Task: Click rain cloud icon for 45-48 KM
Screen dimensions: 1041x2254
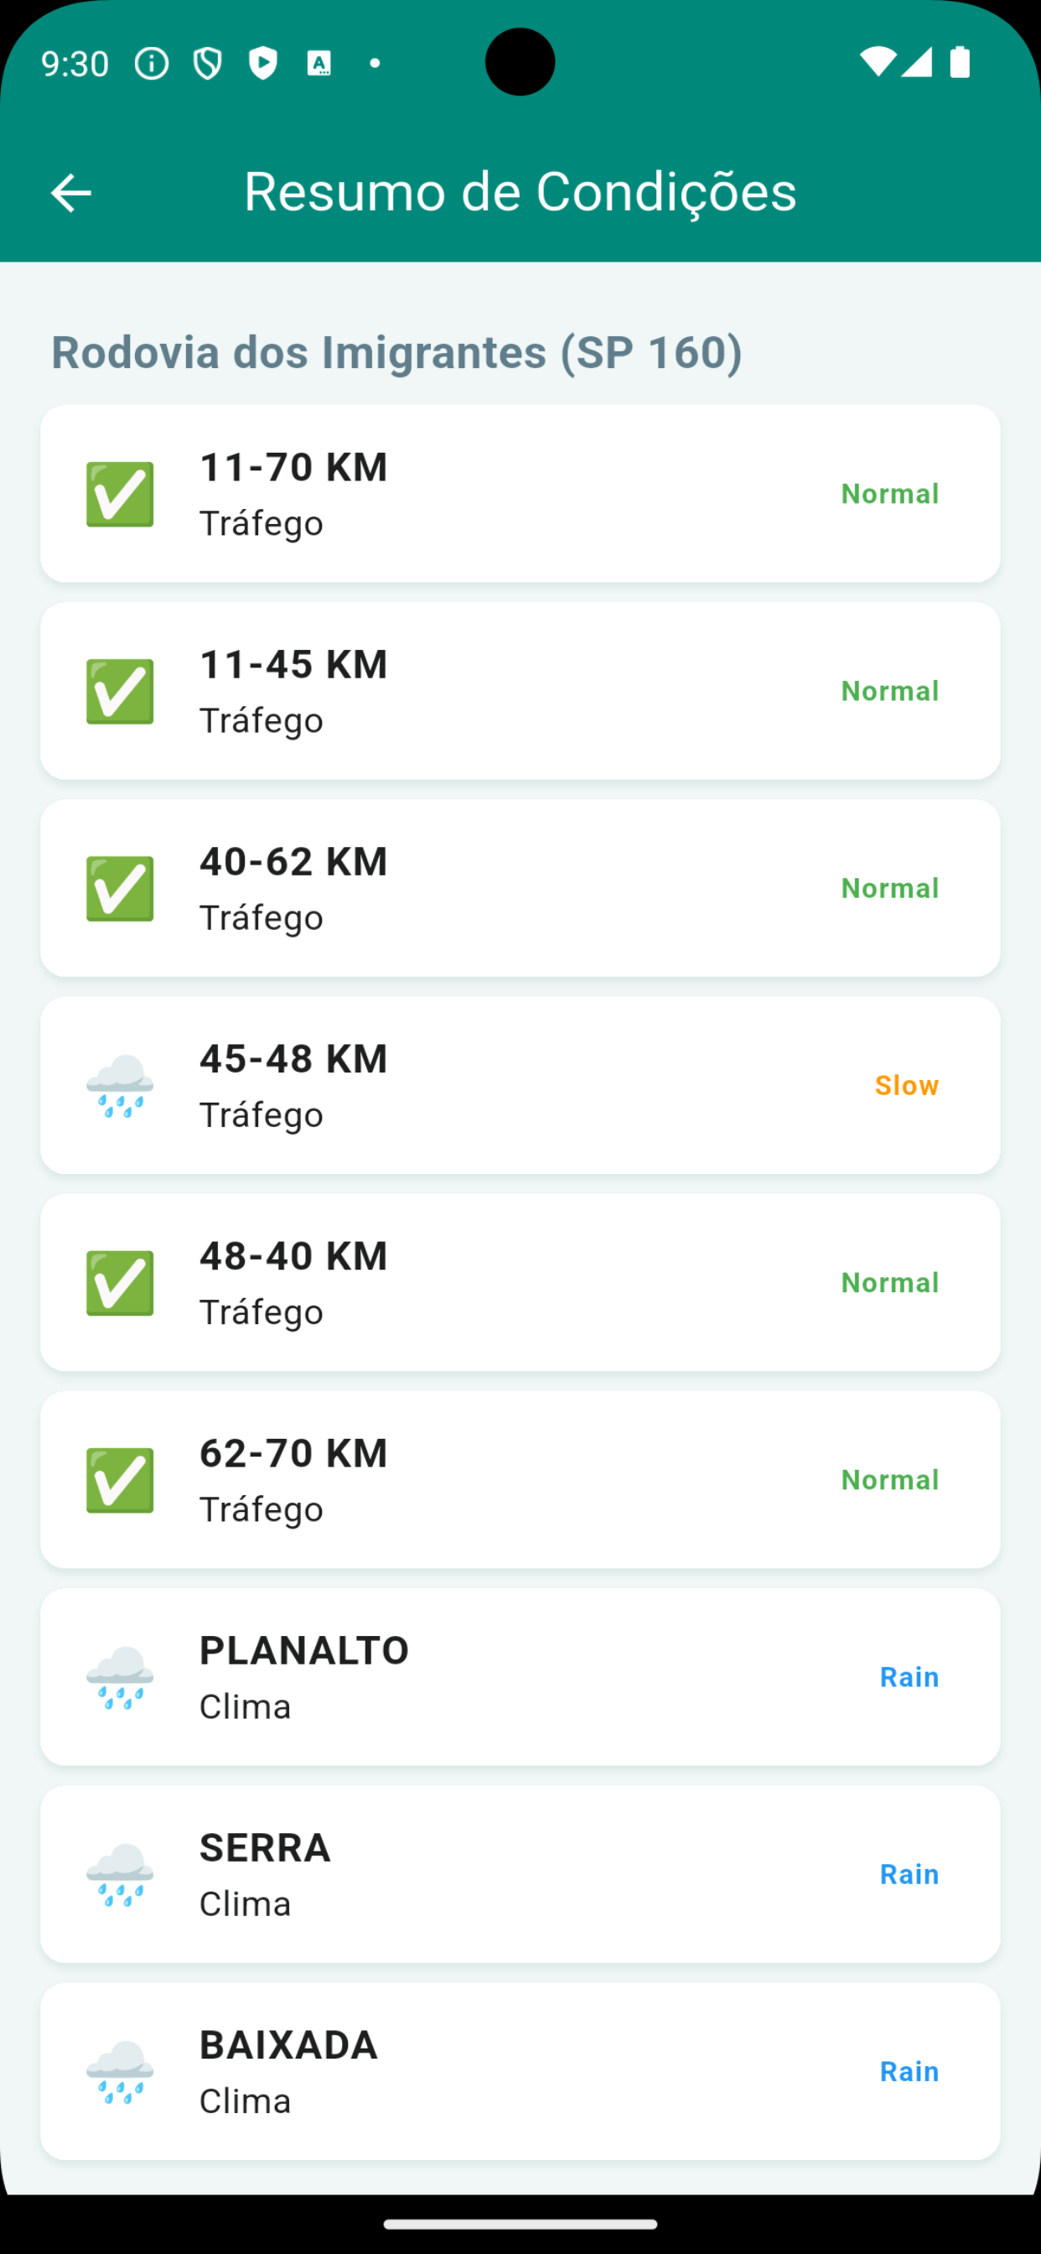Action: click(x=120, y=1086)
